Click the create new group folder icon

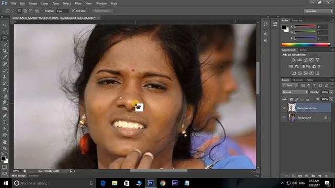click(313, 176)
